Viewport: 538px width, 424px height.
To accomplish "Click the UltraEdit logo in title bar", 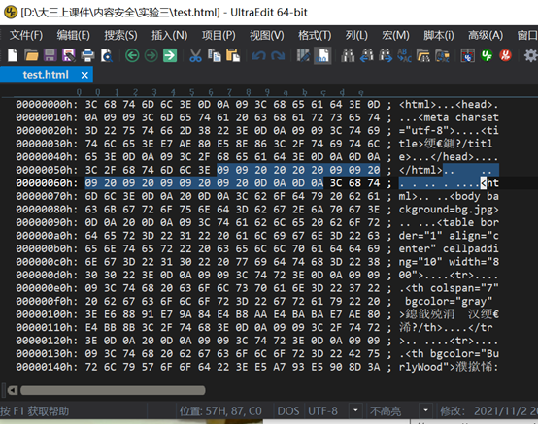I will pyautogui.click(x=11, y=12).
